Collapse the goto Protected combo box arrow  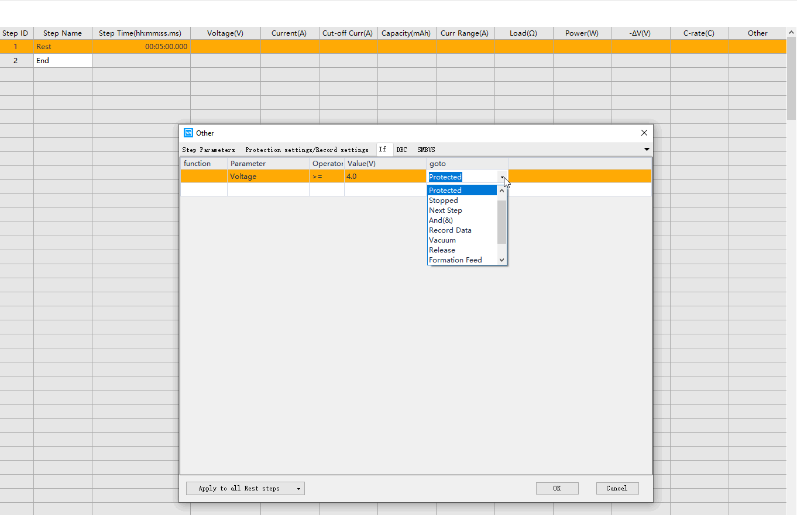(502, 177)
